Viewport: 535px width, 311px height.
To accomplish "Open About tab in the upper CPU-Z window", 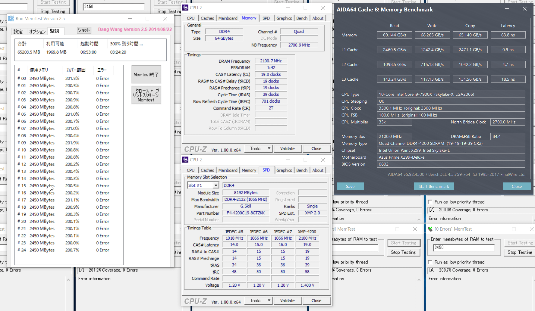I will (x=318, y=18).
